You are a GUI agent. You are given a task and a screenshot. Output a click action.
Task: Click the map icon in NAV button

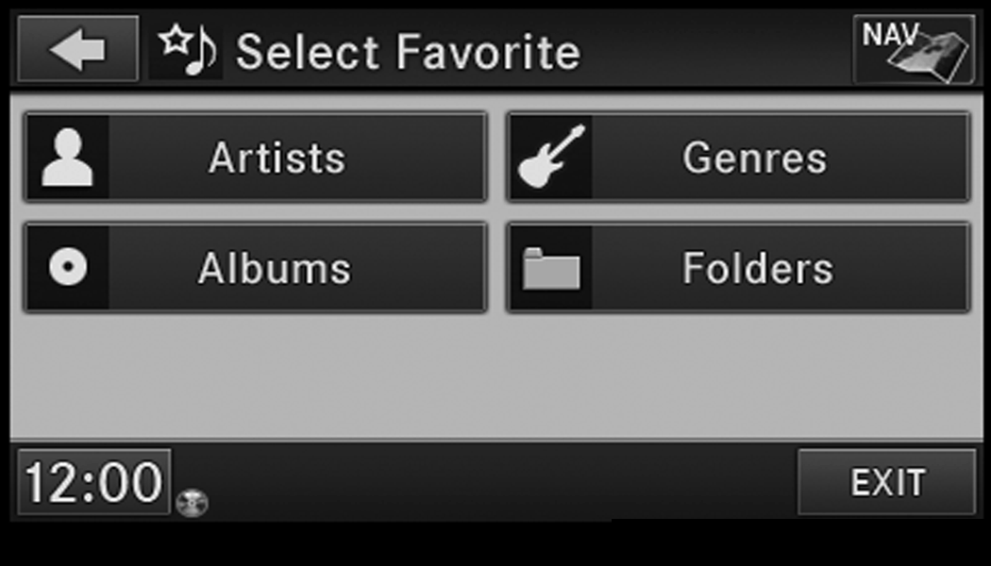click(x=930, y=58)
